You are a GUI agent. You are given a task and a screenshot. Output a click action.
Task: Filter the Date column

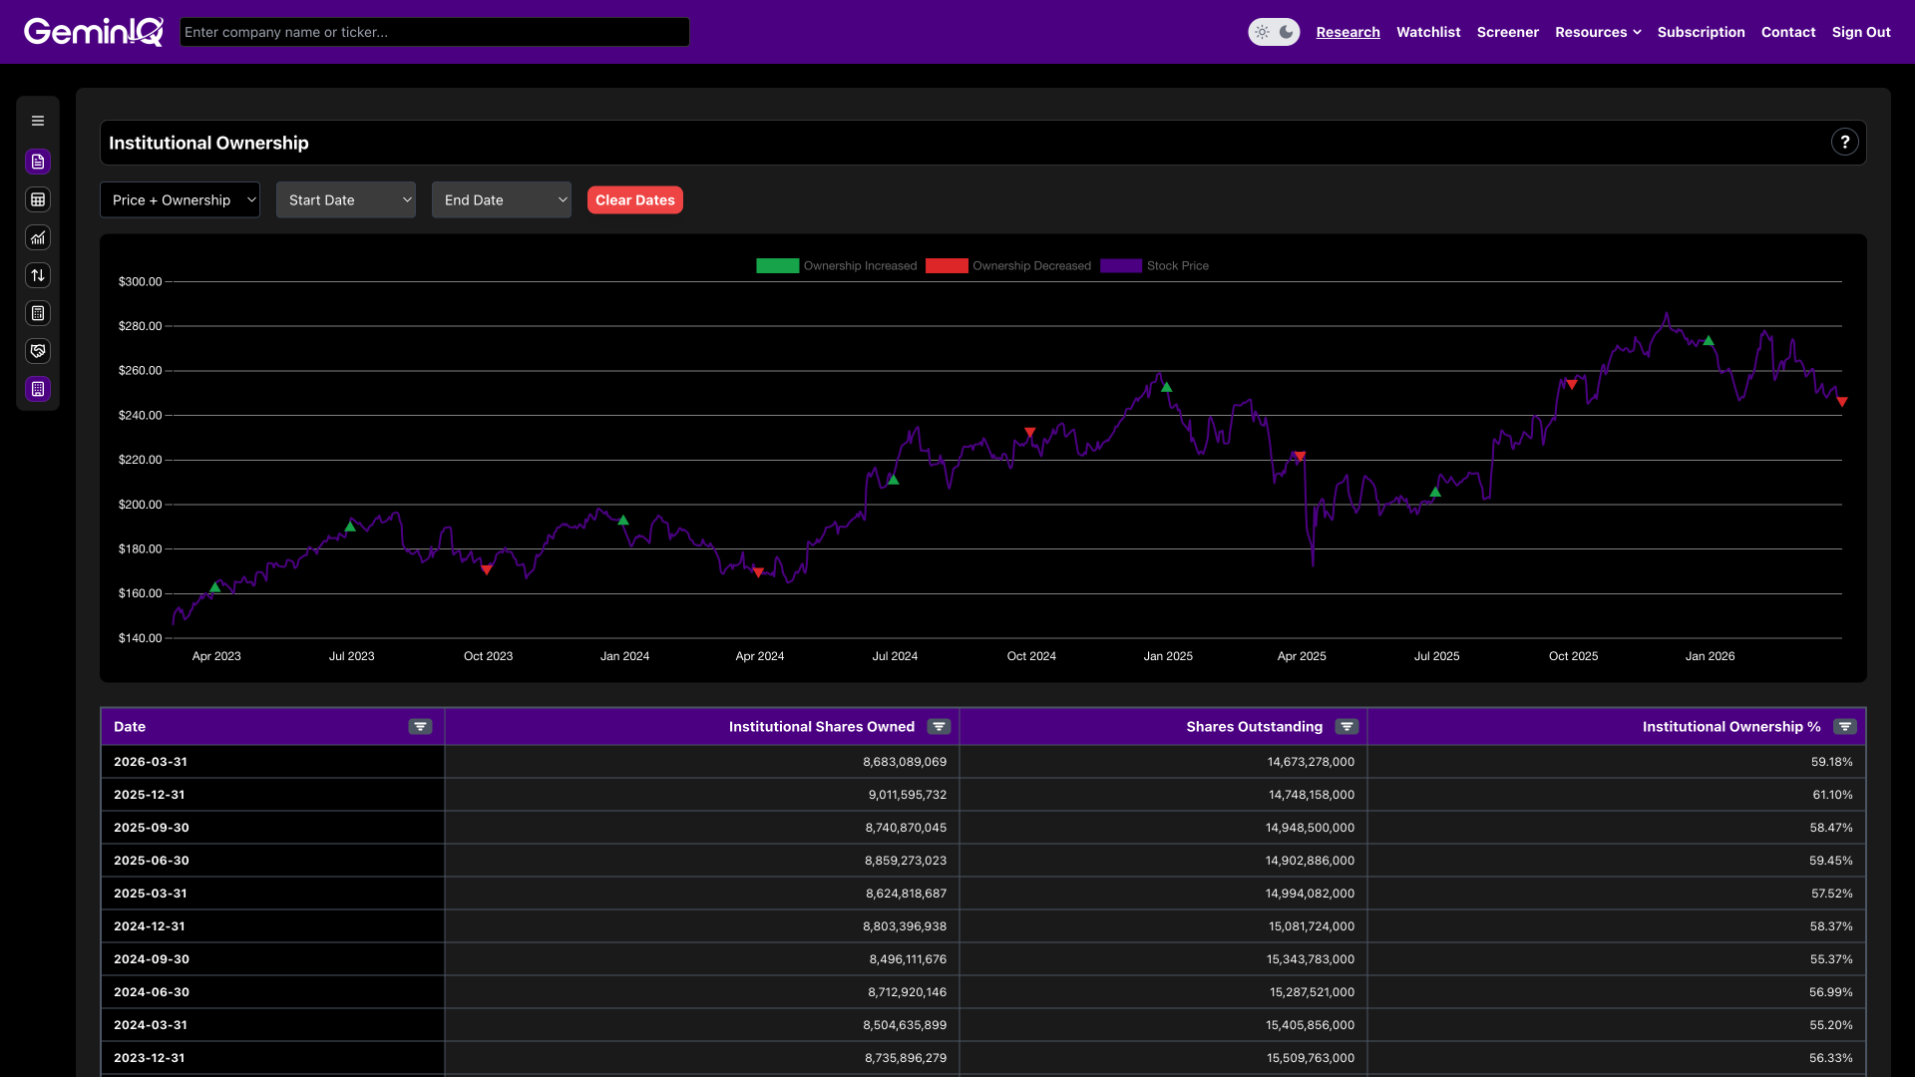421,727
